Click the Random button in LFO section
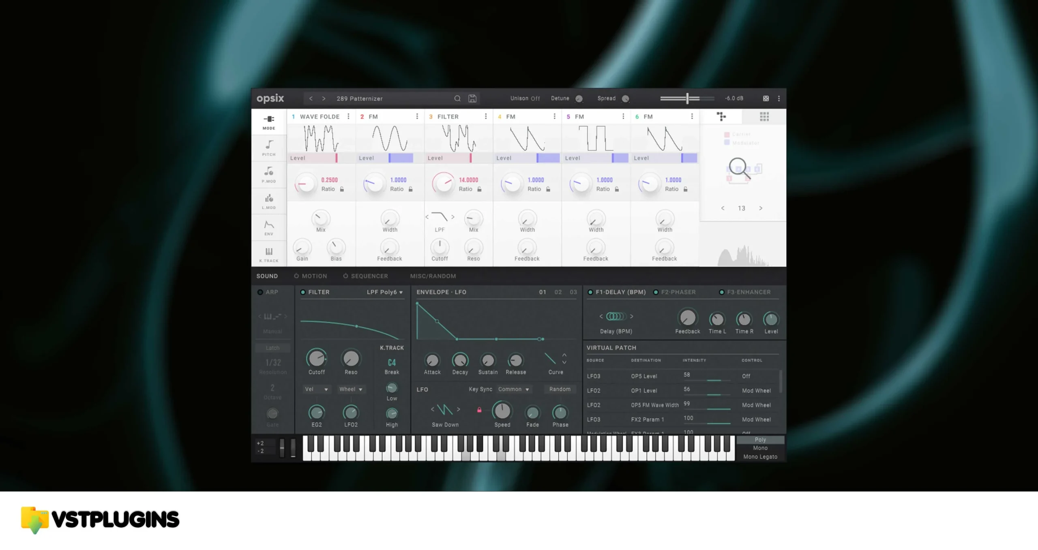1038x550 pixels. (559, 389)
